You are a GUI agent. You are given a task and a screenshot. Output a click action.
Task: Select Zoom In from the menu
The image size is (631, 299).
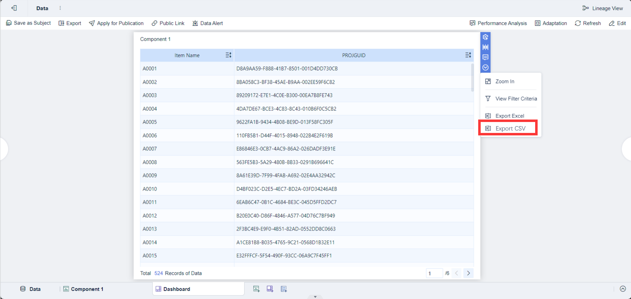[x=510, y=81]
